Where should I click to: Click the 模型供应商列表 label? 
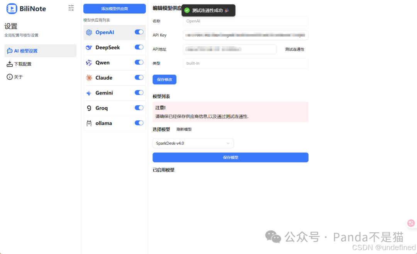coord(97,20)
